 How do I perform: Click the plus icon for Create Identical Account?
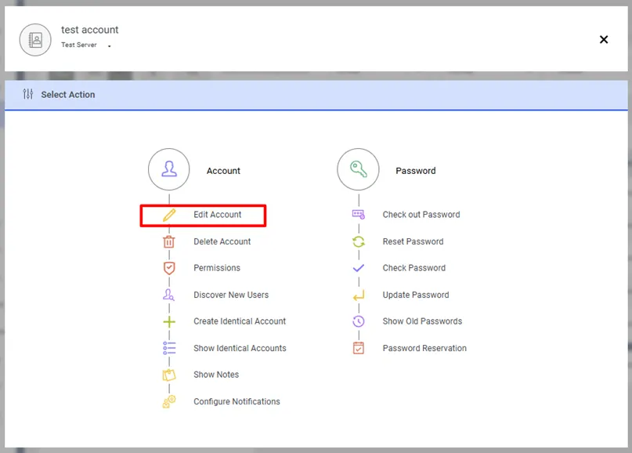tap(169, 321)
